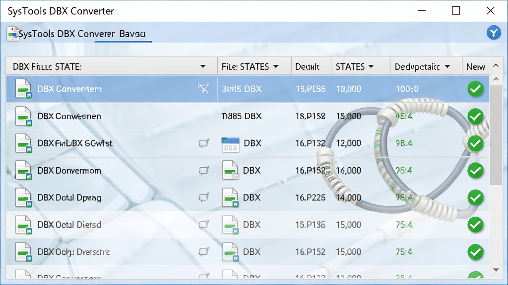Click the scrollbar up arrow
This screenshot has width=508, height=285.
[x=496, y=79]
